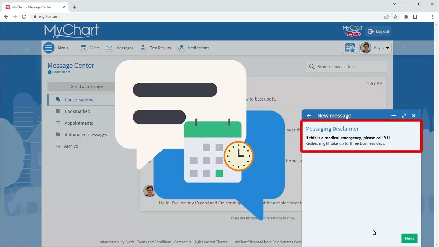Open the Chrome three-dot menu
The width and height of the screenshot is (439, 247).
(x=432, y=17)
